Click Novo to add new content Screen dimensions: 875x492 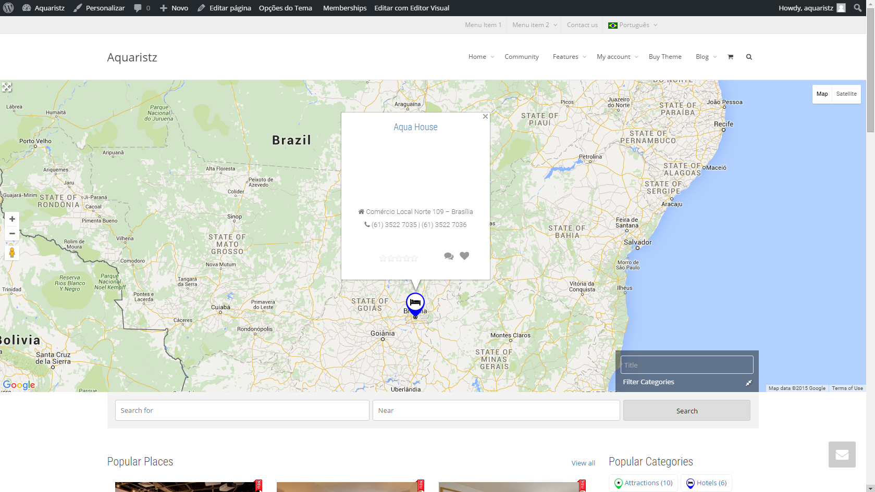coord(174,8)
